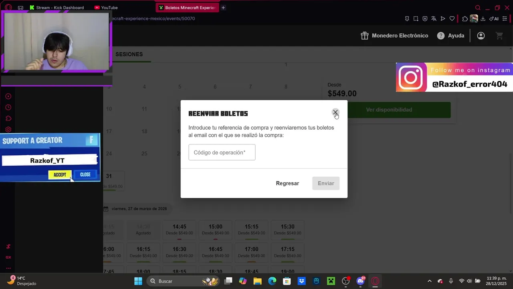513x289 pixels.
Task: Select the 17:00 session time slot
Action: click(251, 252)
